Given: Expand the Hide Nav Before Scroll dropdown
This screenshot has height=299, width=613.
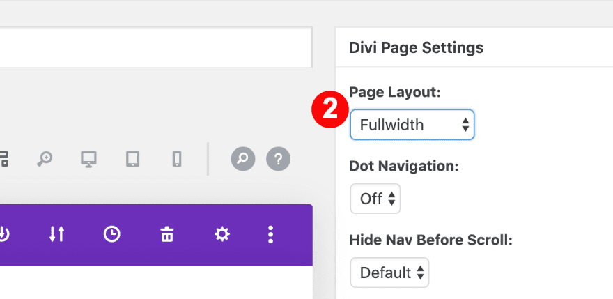Looking at the screenshot, I should tap(389, 273).
